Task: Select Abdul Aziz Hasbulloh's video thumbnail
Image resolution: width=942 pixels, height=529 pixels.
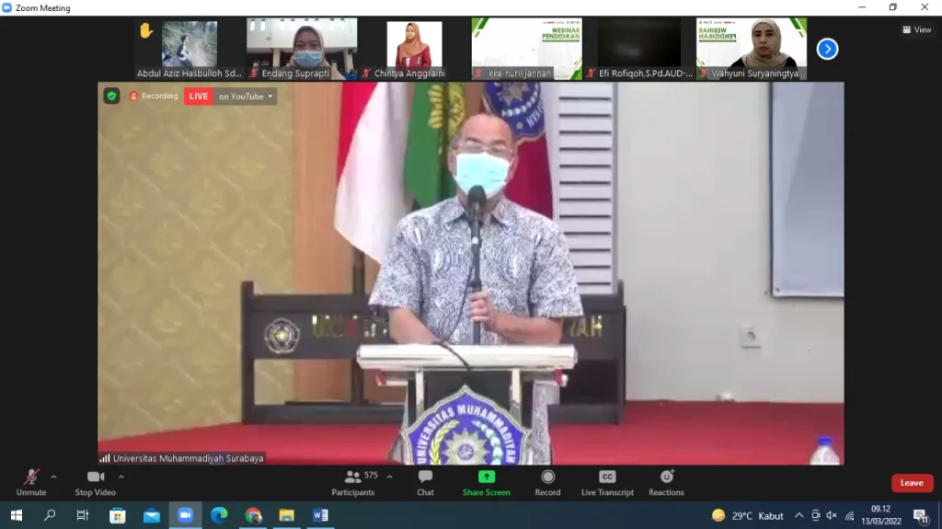Action: 190,49
